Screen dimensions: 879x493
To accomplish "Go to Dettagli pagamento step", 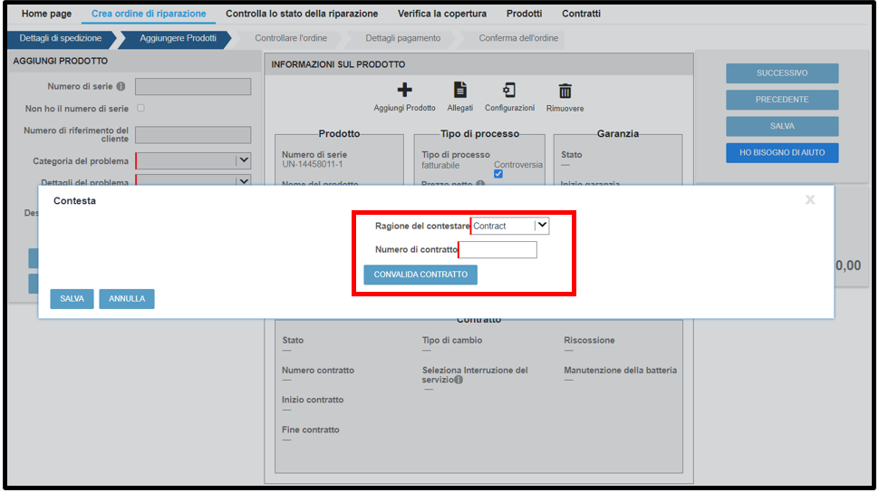I will pyautogui.click(x=402, y=38).
